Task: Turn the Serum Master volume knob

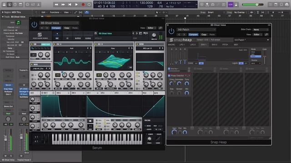Action: tap(154, 35)
